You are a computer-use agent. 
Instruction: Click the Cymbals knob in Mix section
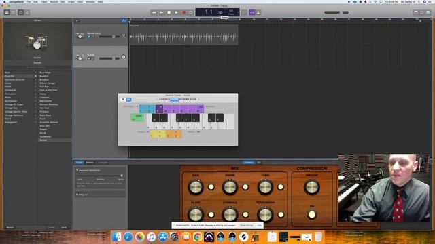pos(230,214)
